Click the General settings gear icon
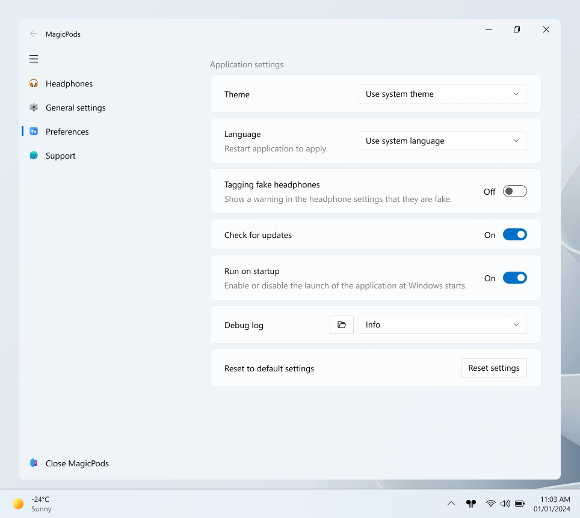This screenshot has width=580, height=518. 34,108
